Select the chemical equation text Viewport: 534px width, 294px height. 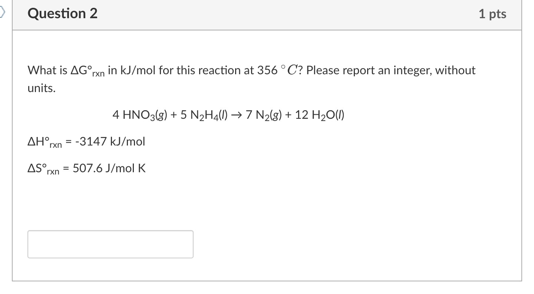click(x=228, y=114)
